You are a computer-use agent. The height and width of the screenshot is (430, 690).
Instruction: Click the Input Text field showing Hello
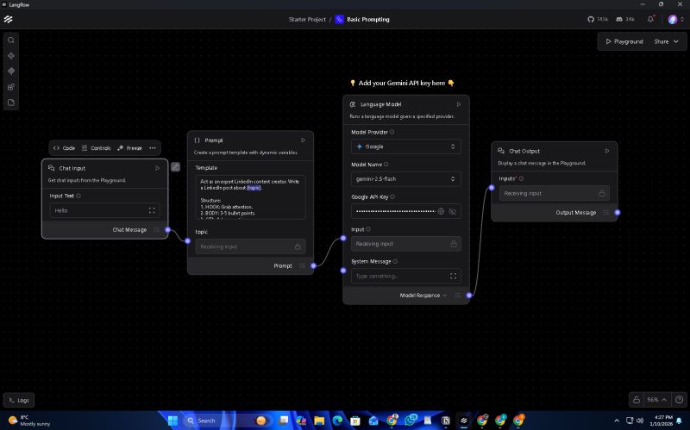point(104,210)
